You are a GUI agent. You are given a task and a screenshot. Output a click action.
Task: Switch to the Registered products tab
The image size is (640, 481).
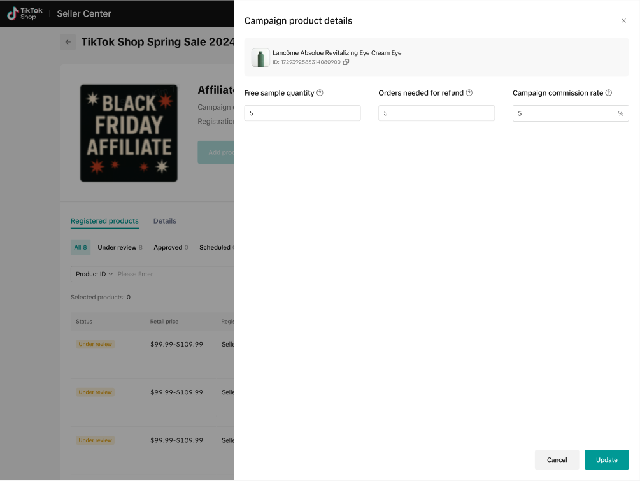pos(104,221)
